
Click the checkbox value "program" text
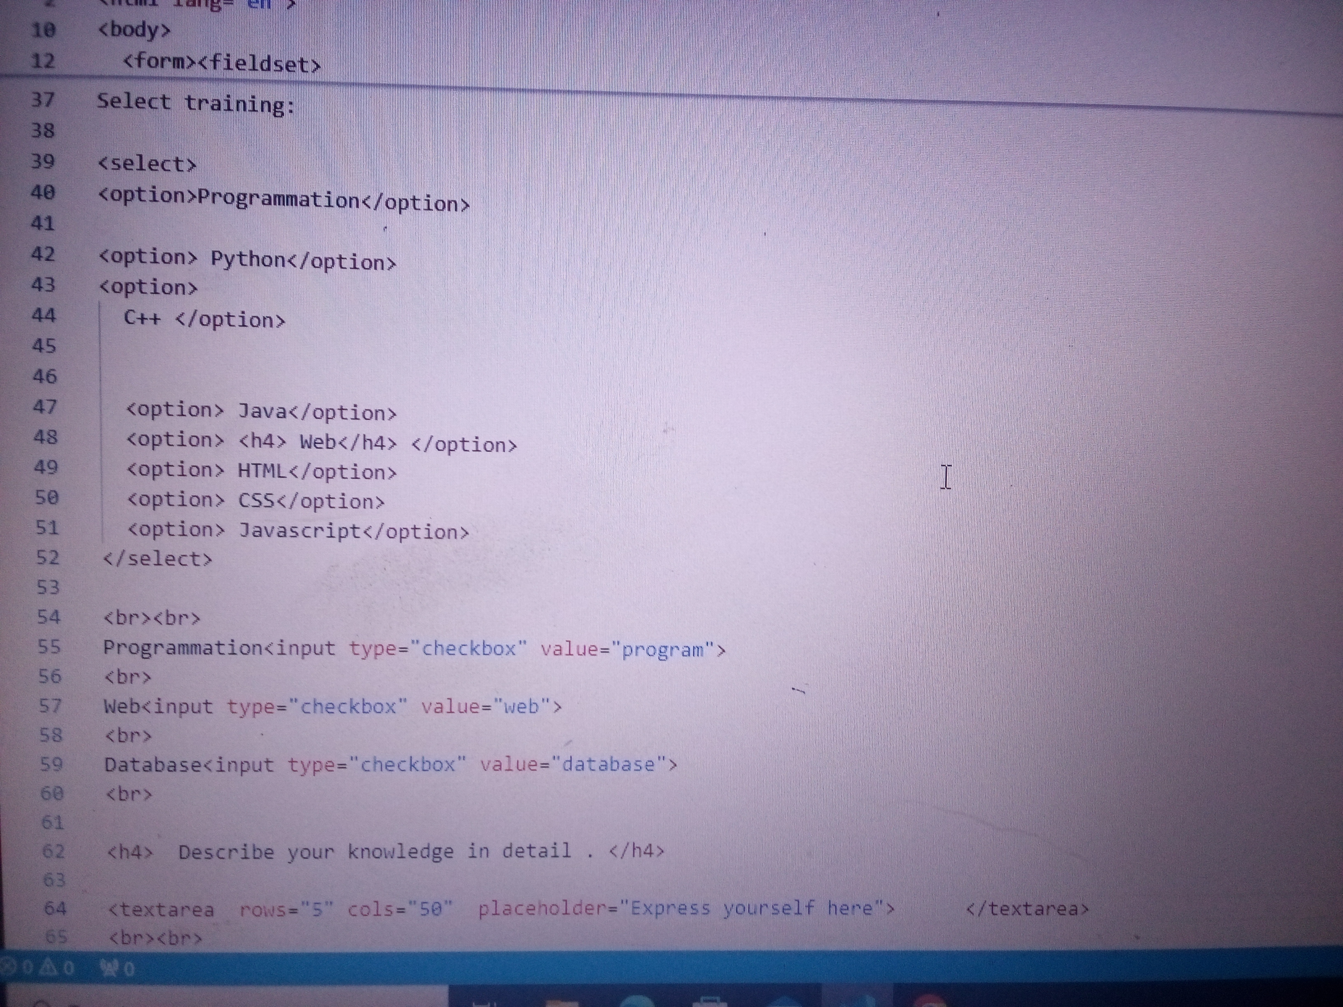click(662, 650)
